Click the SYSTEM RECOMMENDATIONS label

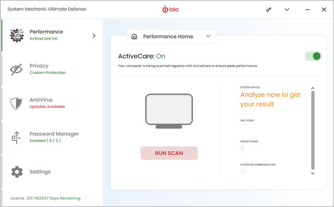[x=258, y=165]
